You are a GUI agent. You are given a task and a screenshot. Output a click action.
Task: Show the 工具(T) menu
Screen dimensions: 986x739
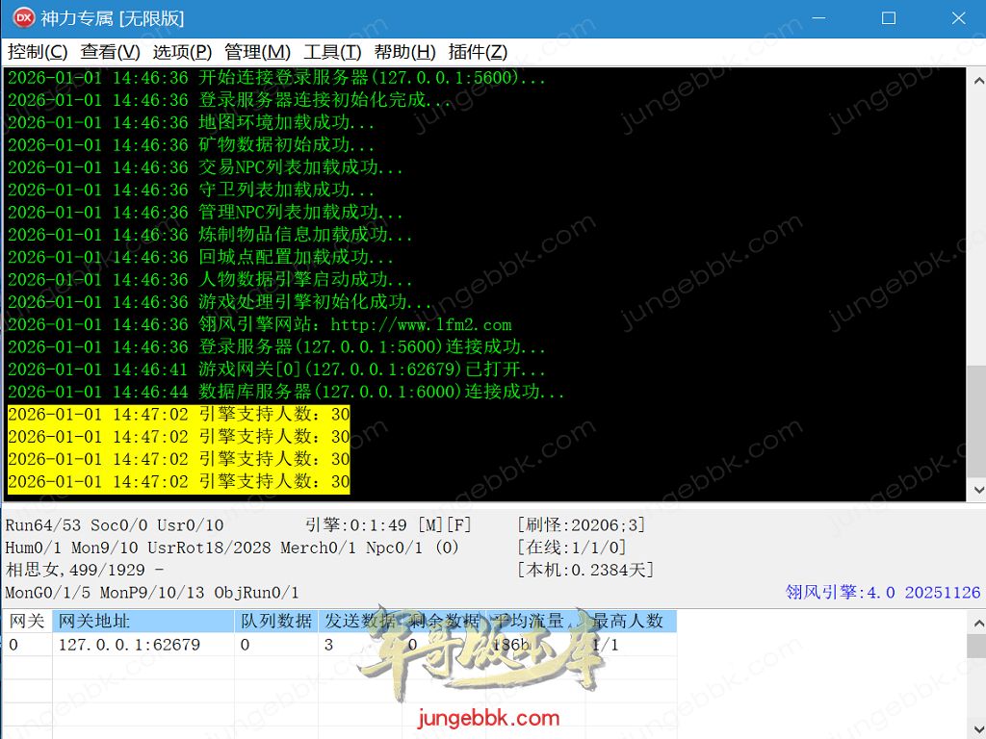[x=332, y=52]
